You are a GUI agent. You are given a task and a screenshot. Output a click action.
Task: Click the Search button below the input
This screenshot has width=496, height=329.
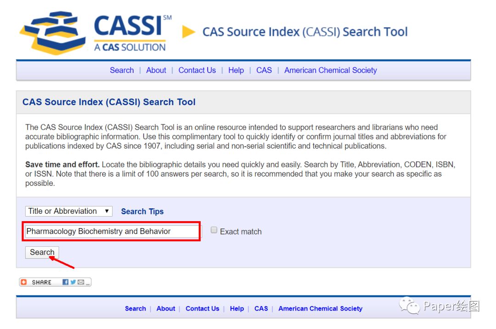coord(42,252)
